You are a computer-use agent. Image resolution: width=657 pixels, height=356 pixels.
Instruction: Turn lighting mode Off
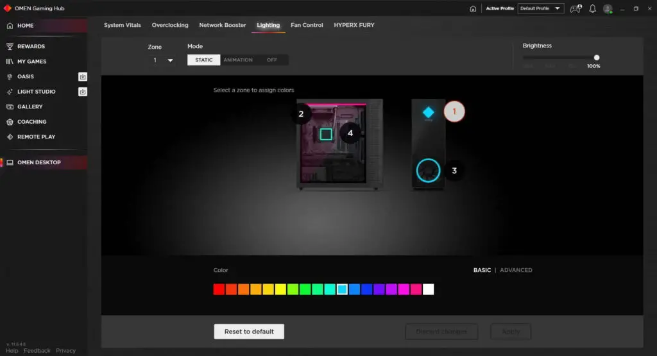tap(272, 60)
